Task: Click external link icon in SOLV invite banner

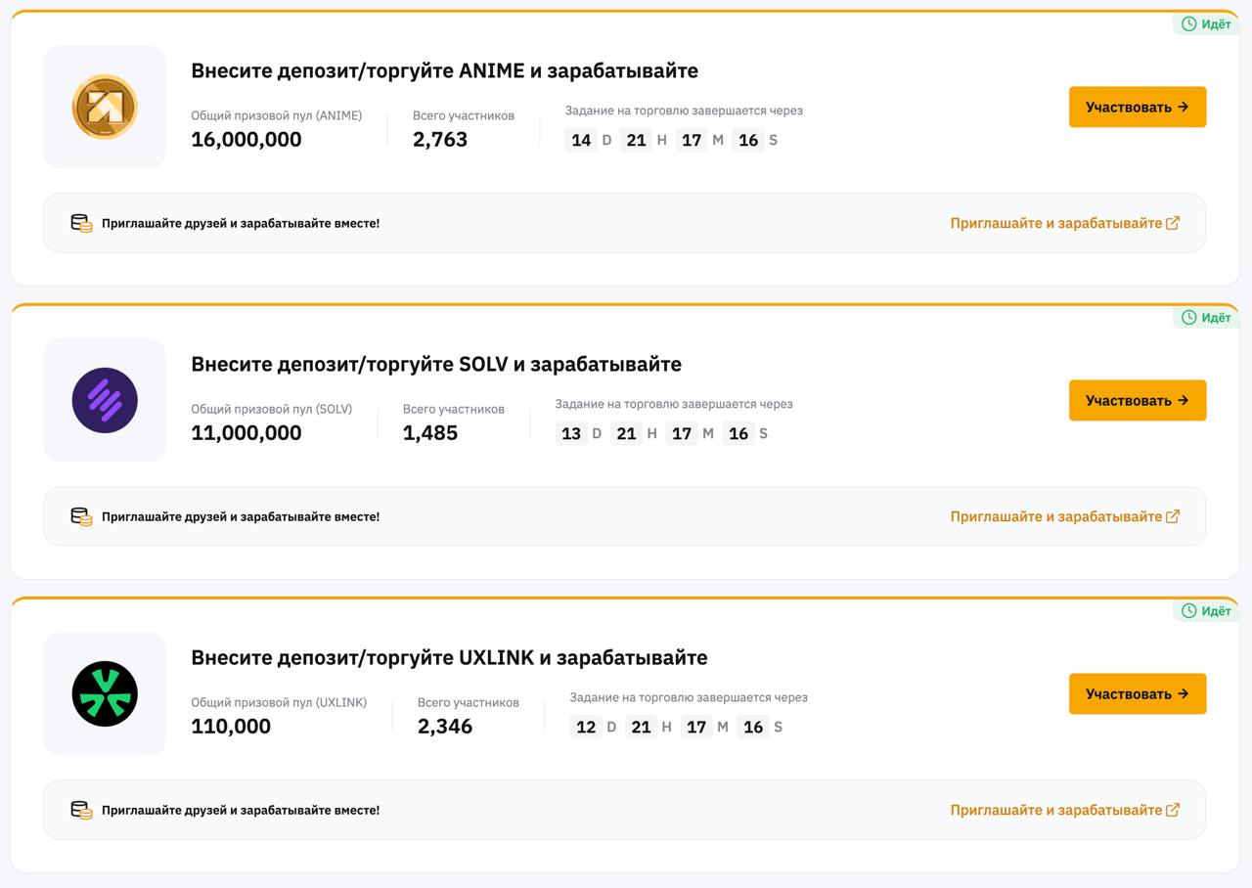Action: coord(1173,516)
